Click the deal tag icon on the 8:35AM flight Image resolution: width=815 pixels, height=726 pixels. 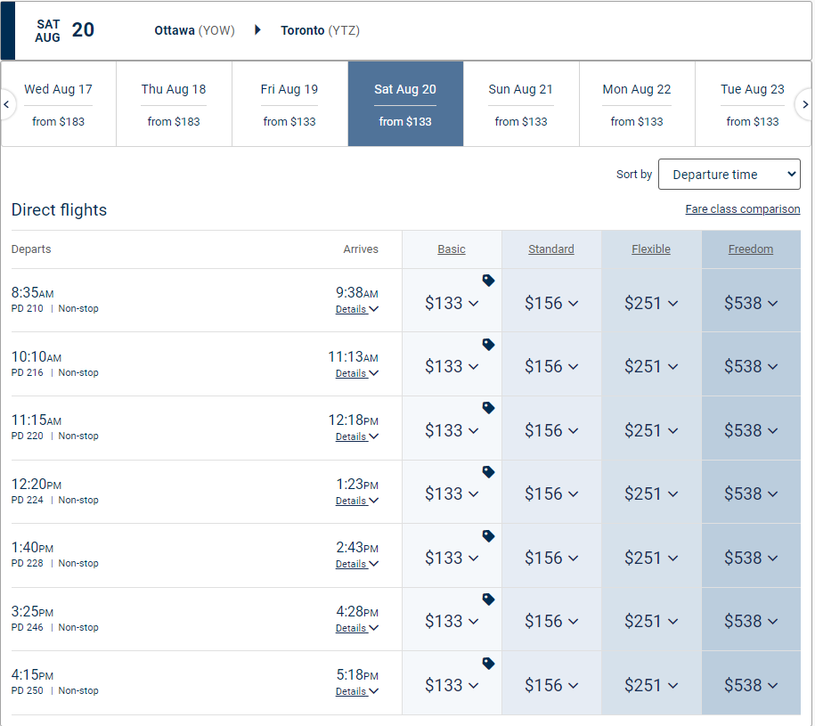[488, 281]
